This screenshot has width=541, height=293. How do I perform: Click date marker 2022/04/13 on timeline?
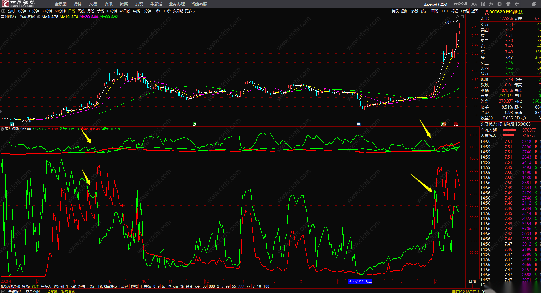click(x=360, y=281)
